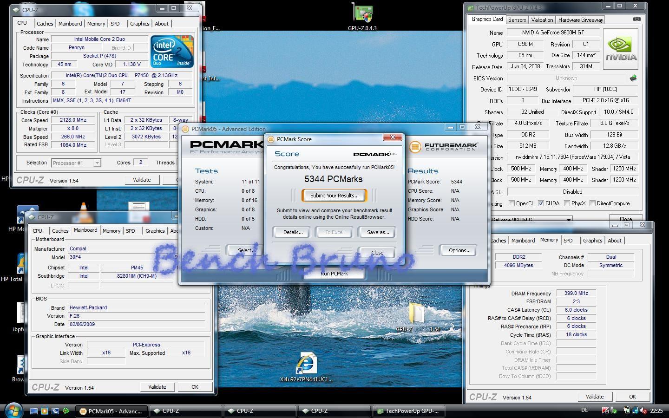The width and height of the screenshot is (669, 418).
Task: Click the DE language indicator in the taskbar
Action: pos(584,410)
